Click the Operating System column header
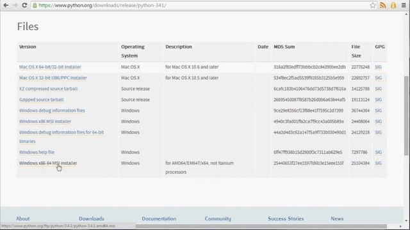 point(133,51)
